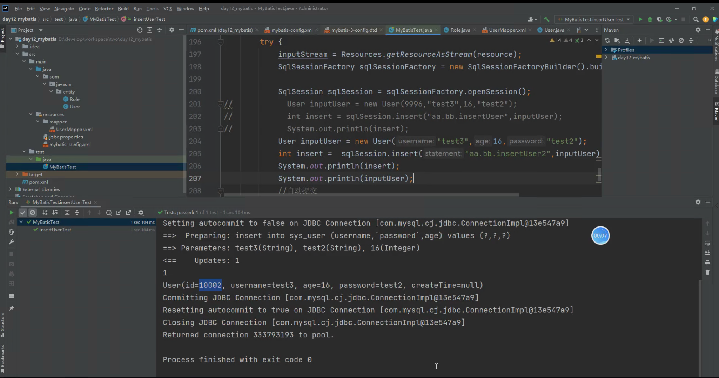Screen dimensions: 719x378
Task: Select insertUserTest in test results tree
Action: [55, 230]
